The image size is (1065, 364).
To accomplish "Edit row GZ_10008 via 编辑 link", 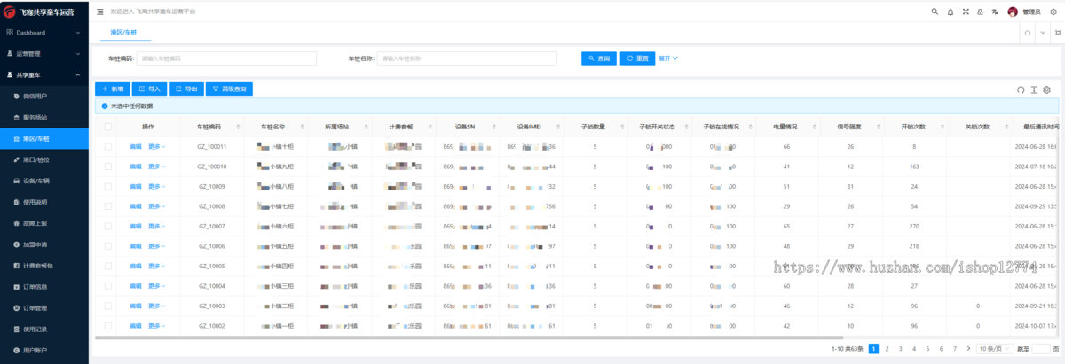I will tap(135, 206).
